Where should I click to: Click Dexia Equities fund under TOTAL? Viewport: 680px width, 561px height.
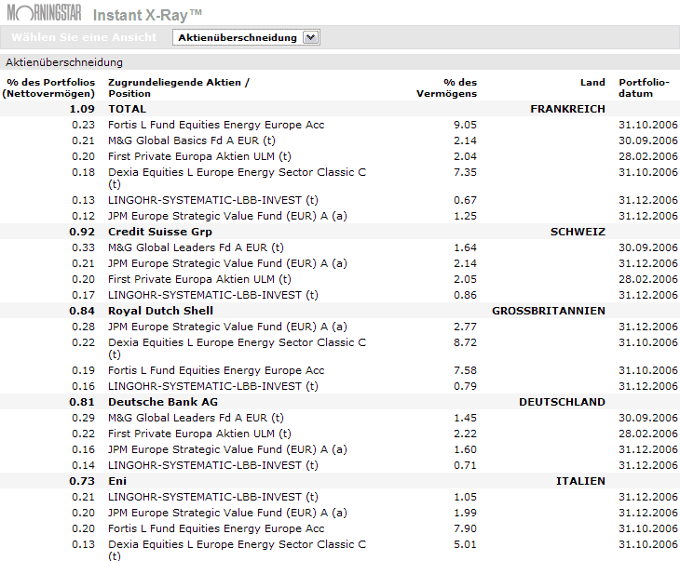click(x=237, y=178)
